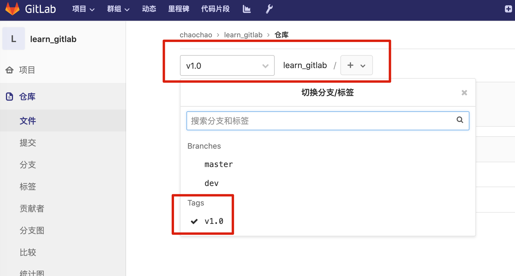This screenshot has width=515, height=276.
Task: Click the learn_gitlab project name in sidebar
Action: click(x=53, y=39)
